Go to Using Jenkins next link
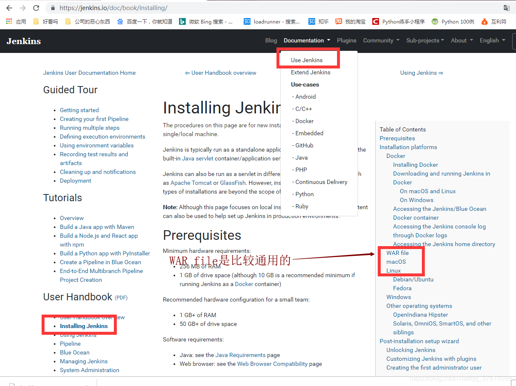 point(422,73)
